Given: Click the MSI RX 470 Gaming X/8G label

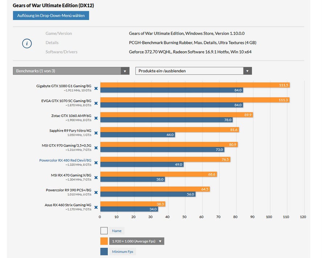Looking at the screenshot, I should click(71, 175).
